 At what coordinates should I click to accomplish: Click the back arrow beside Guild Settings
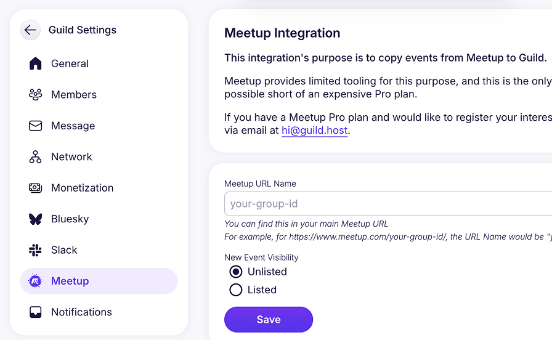[x=30, y=30]
